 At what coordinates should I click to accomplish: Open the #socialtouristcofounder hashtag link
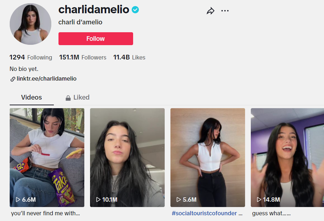coord(204,213)
